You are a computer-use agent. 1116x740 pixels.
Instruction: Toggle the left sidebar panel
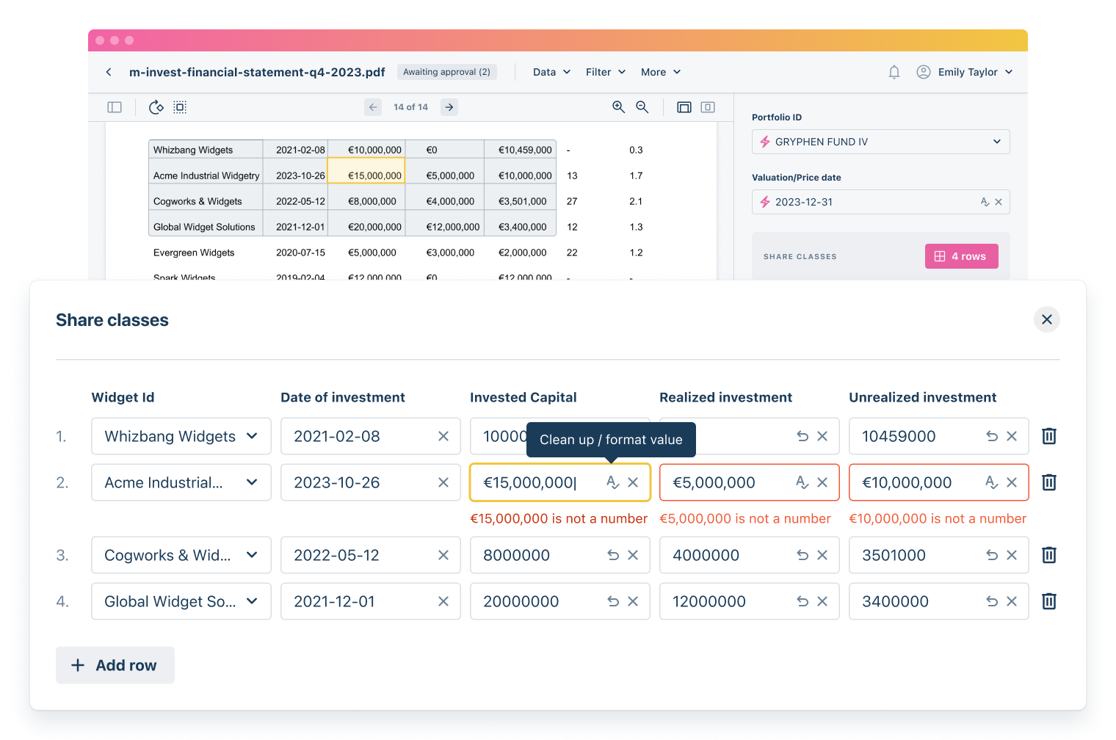pos(115,106)
